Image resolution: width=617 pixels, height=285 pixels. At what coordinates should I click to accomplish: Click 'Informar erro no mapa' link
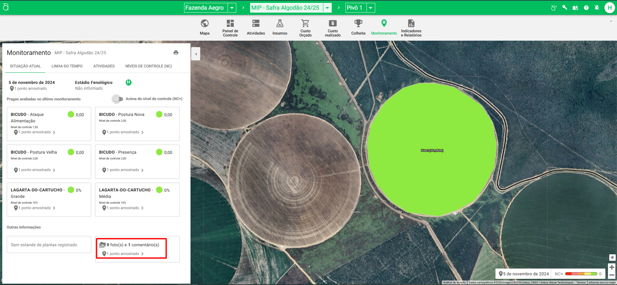coord(602,282)
